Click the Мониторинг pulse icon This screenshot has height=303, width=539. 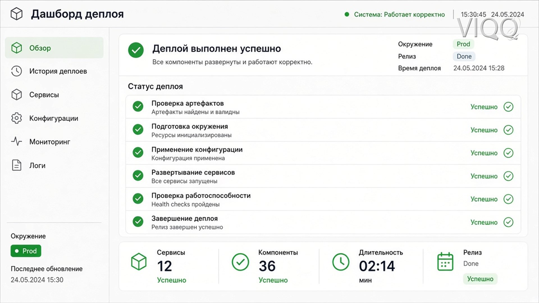pos(17,141)
